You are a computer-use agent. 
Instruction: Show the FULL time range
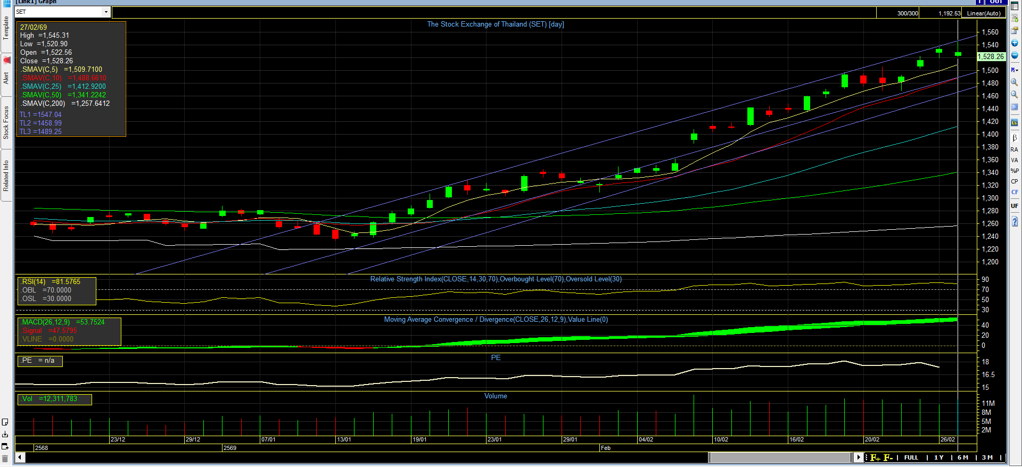pyautogui.click(x=911, y=457)
